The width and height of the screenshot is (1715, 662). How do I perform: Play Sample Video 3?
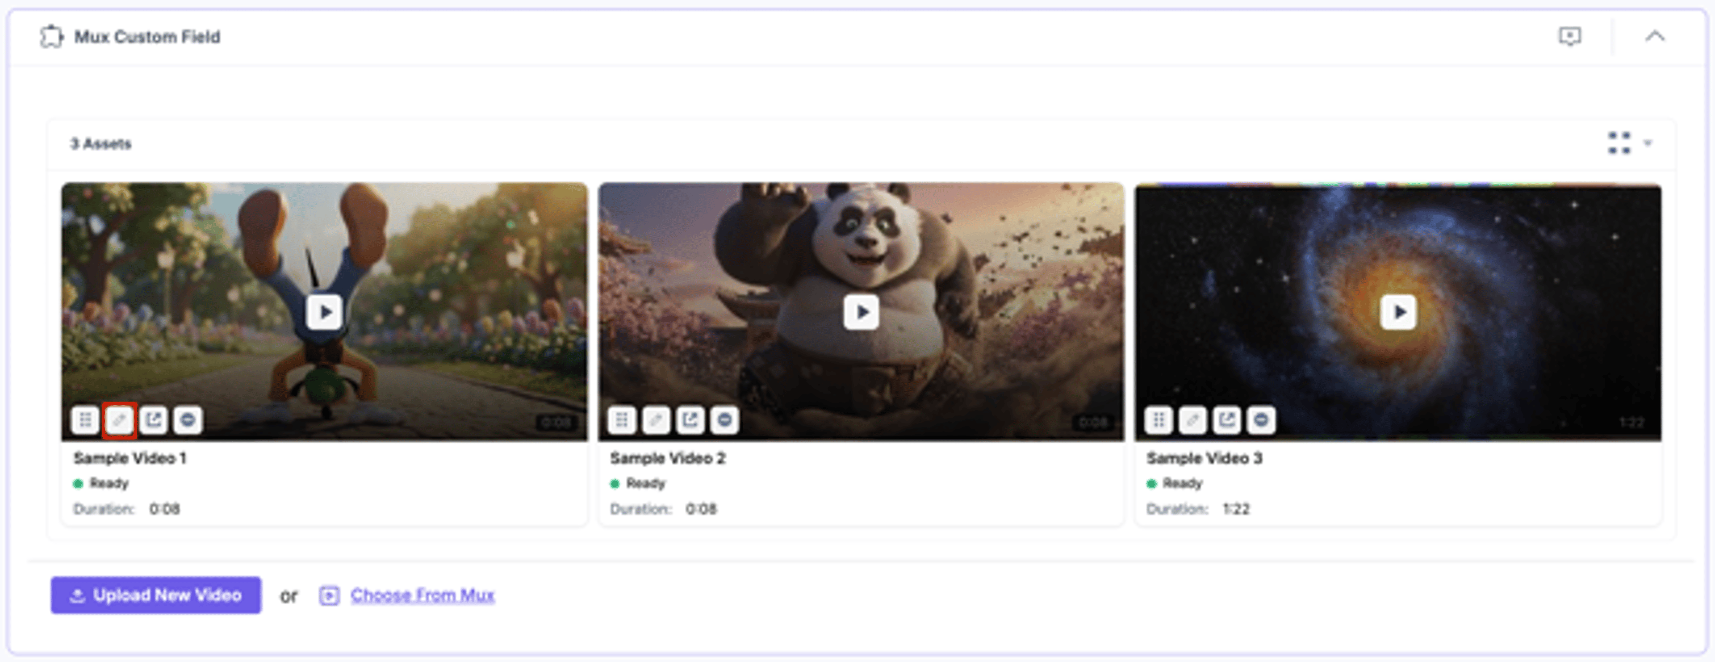click(x=1398, y=312)
